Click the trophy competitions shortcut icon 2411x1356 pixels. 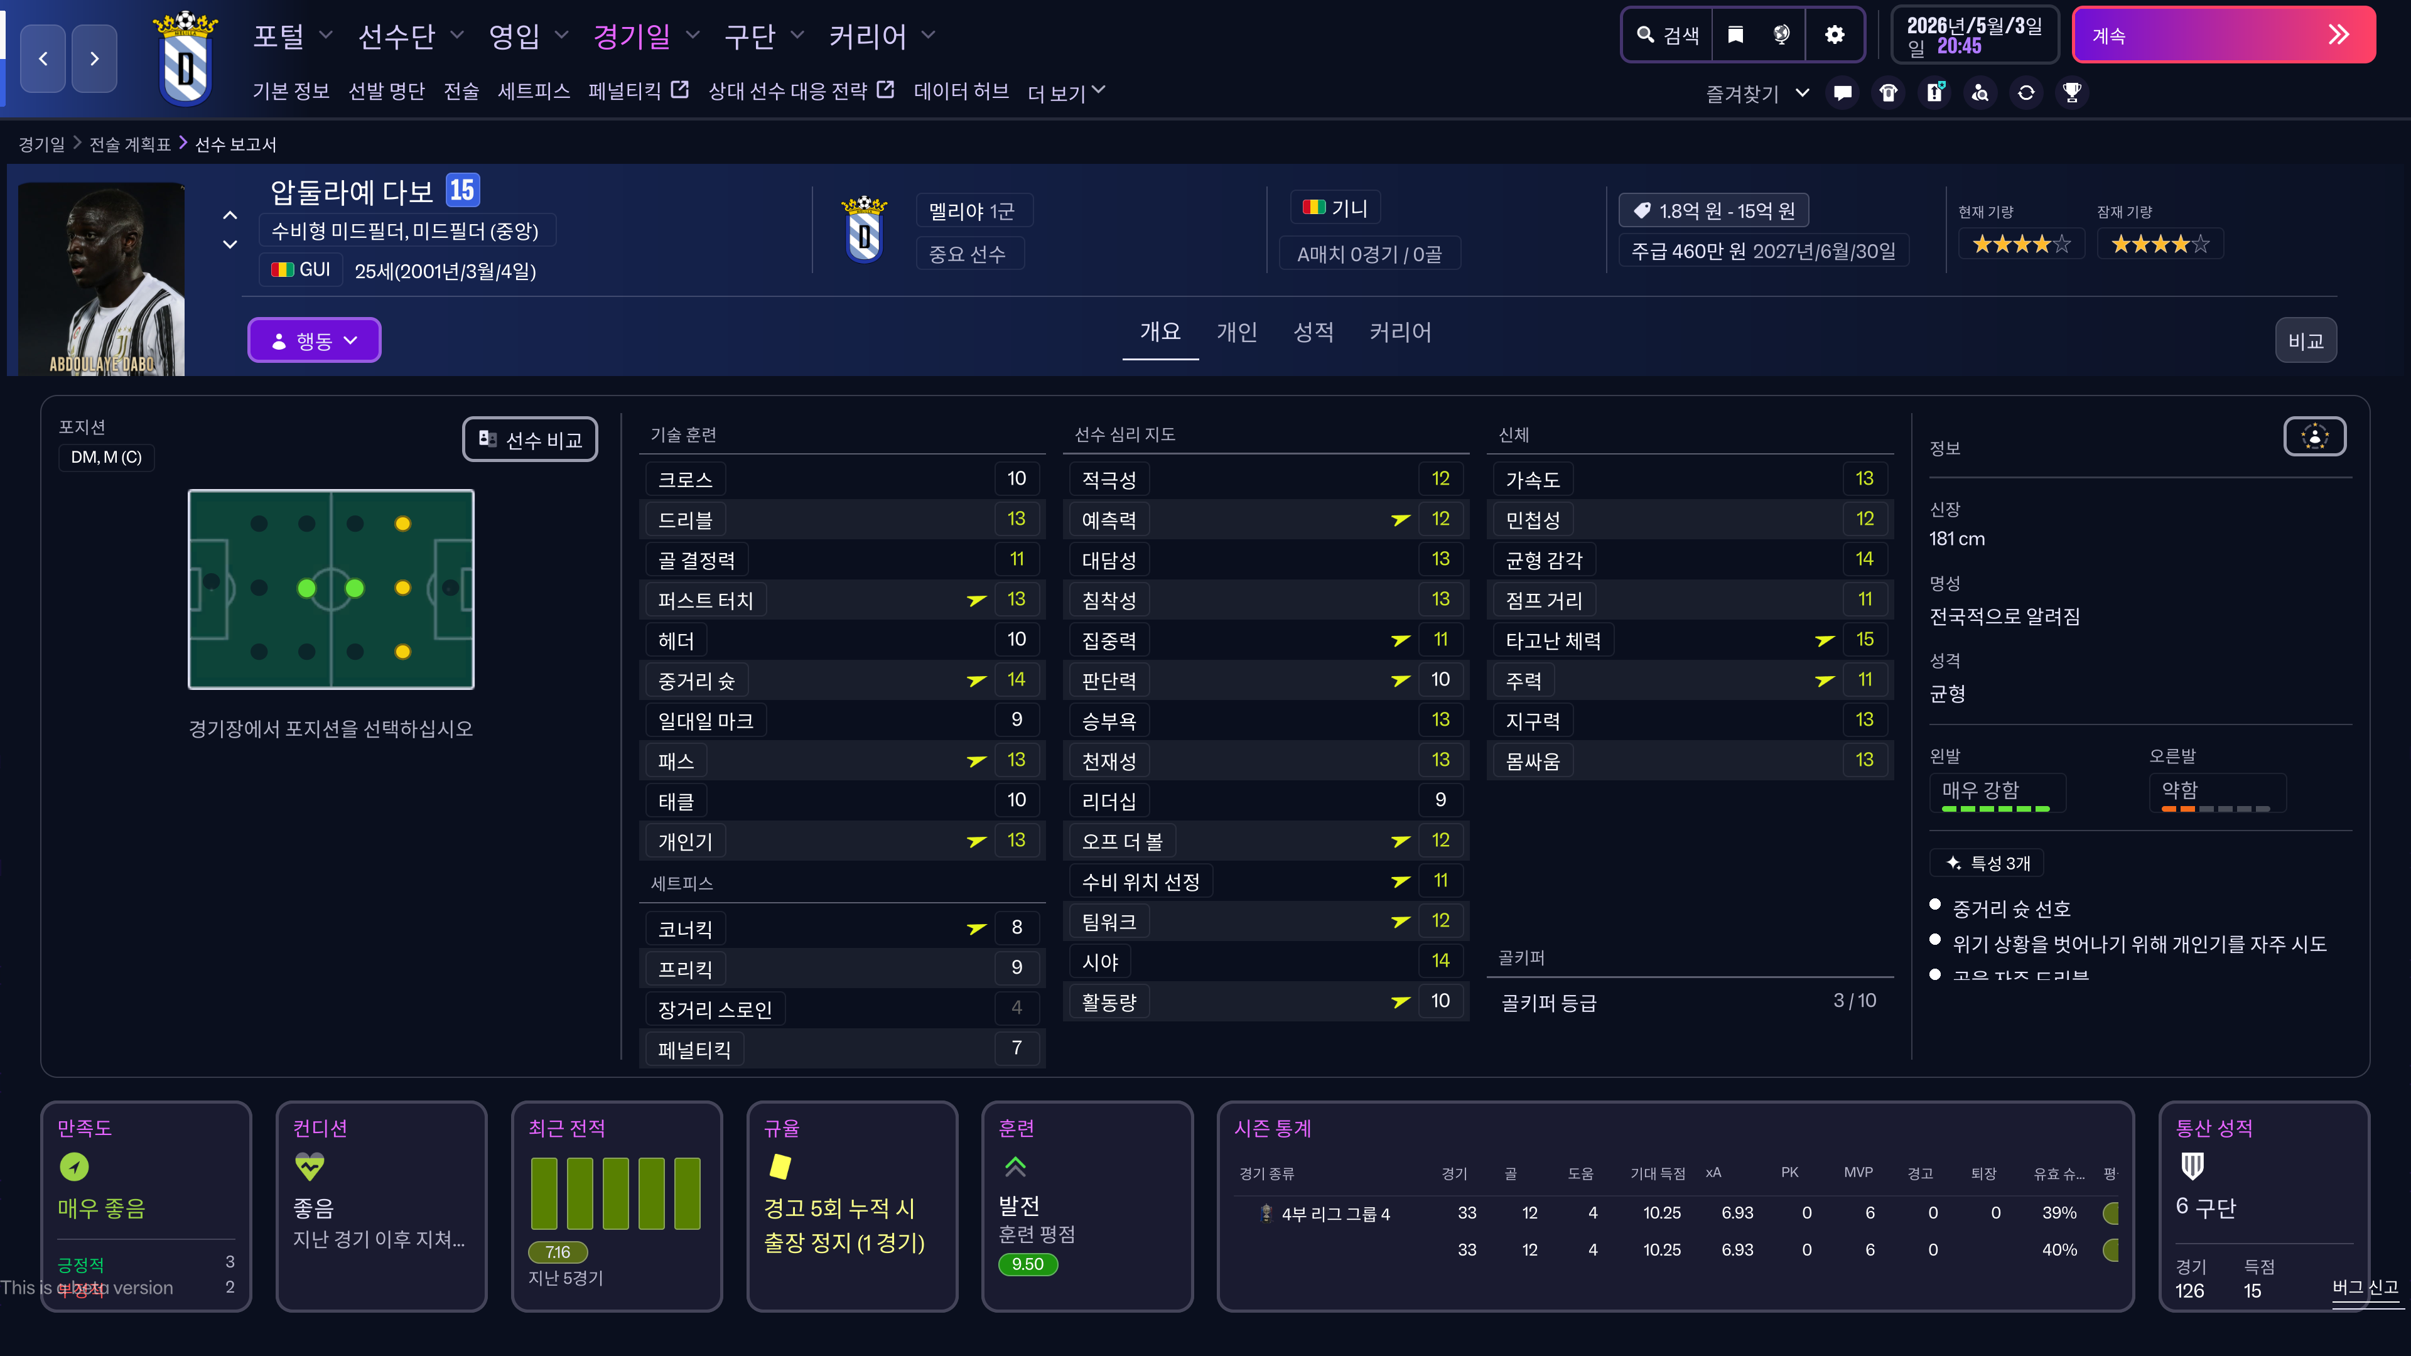point(2071,93)
